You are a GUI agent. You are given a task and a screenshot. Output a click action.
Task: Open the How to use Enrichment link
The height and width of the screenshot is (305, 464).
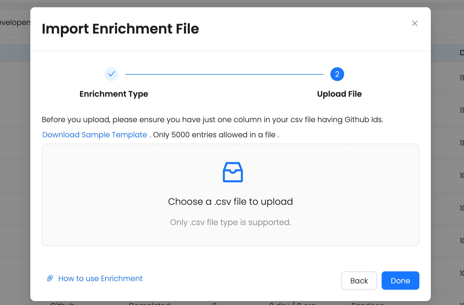click(100, 278)
